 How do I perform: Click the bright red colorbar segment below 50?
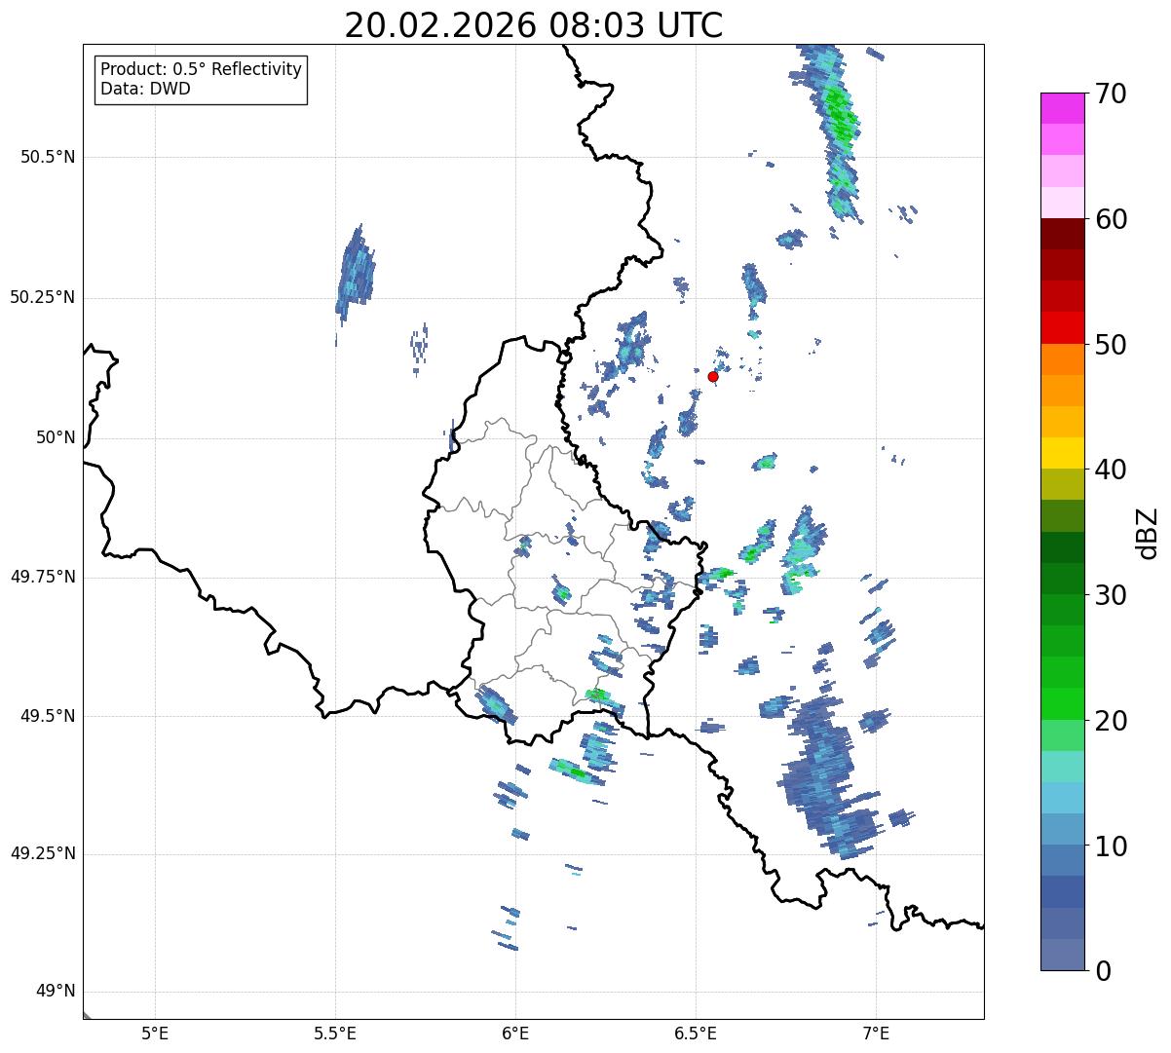[x=1062, y=327]
